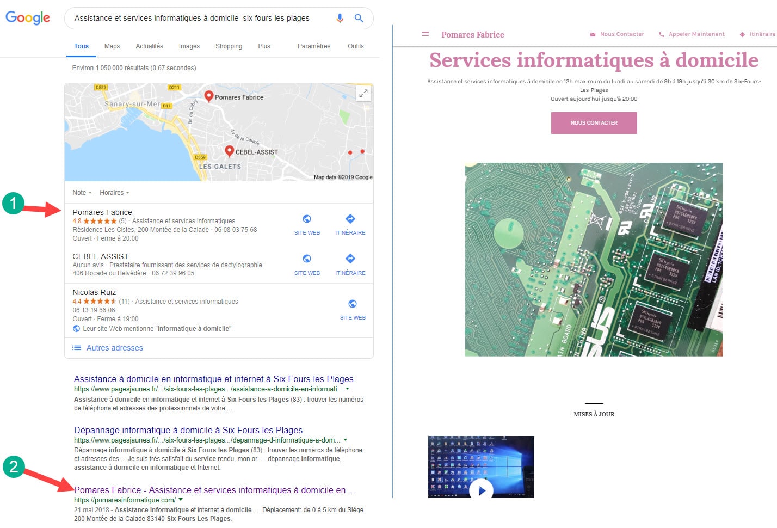Screen dimensions: 777x528
Task: Open the Note filter dropdown
Action: 82,192
